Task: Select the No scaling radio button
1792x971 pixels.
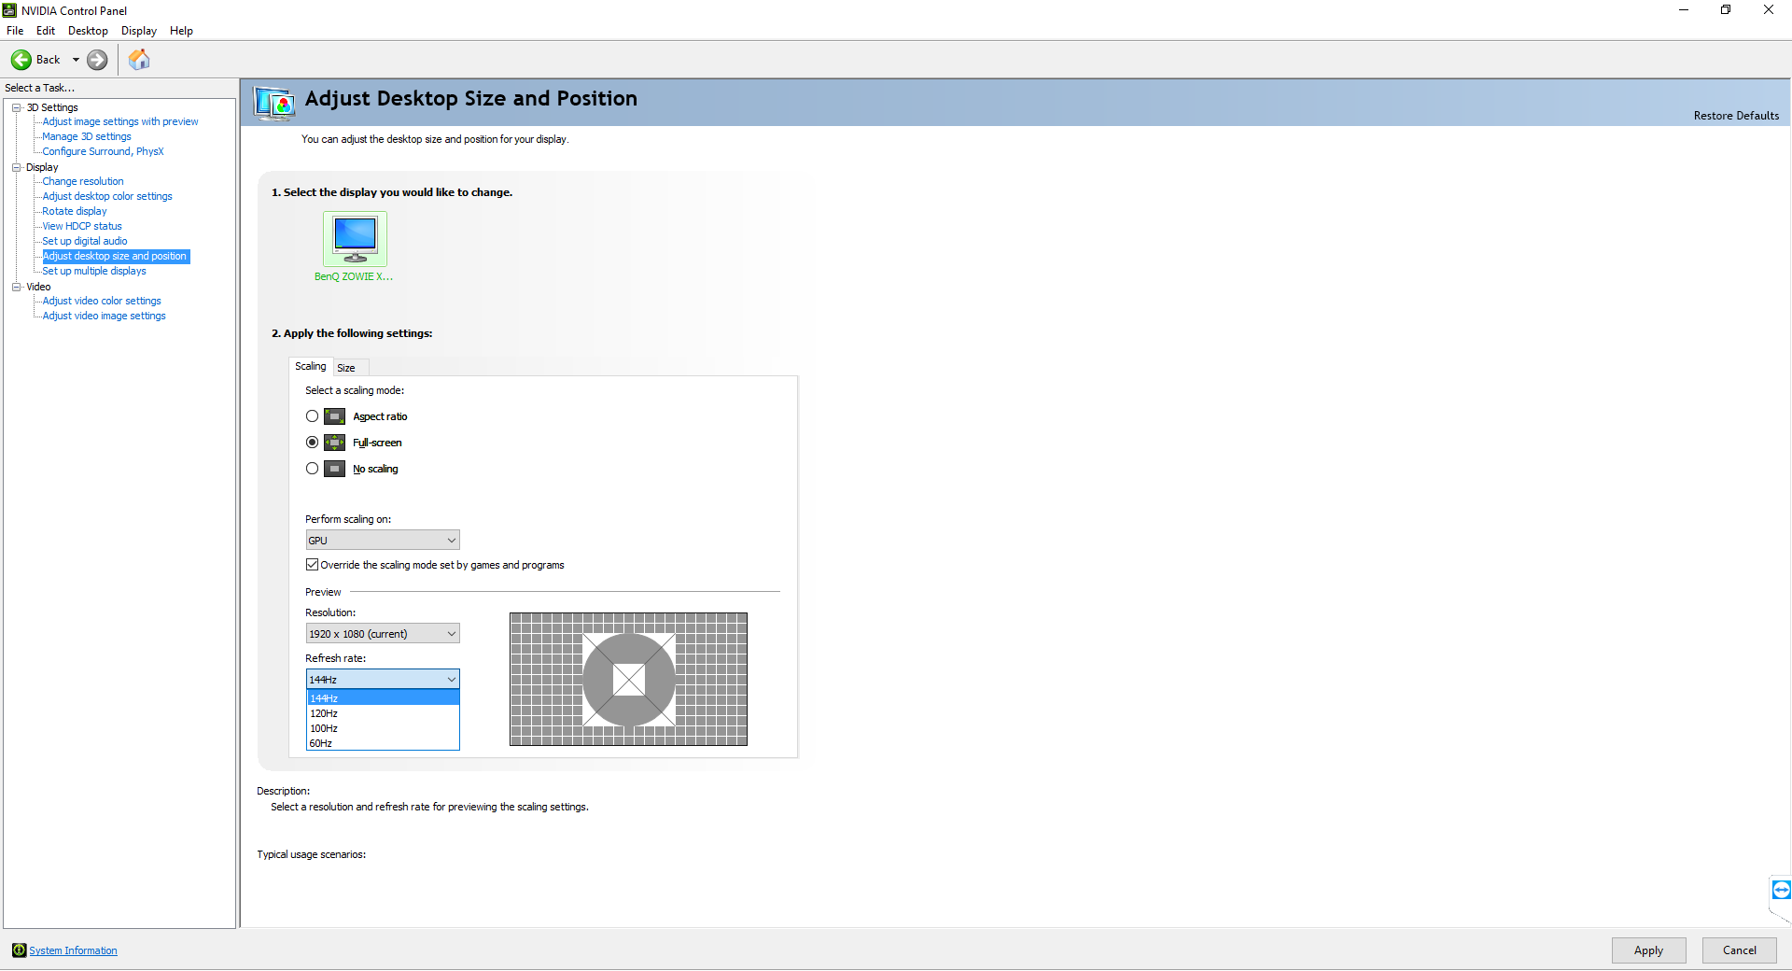Action: pyautogui.click(x=312, y=469)
